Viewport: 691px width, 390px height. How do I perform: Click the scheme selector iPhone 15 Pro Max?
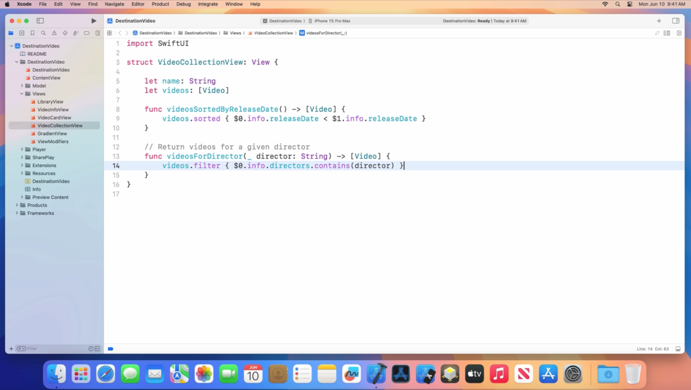[x=332, y=21]
